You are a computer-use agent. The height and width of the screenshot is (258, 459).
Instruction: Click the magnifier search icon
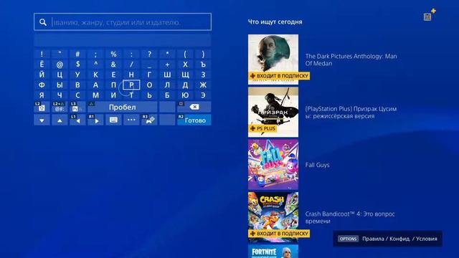(x=43, y=22)
